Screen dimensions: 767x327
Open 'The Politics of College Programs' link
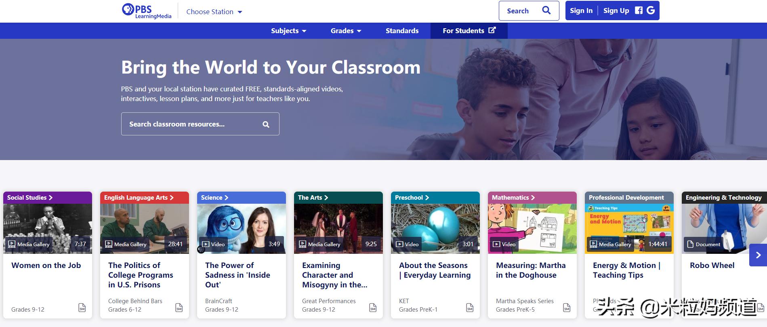[141, 275]
